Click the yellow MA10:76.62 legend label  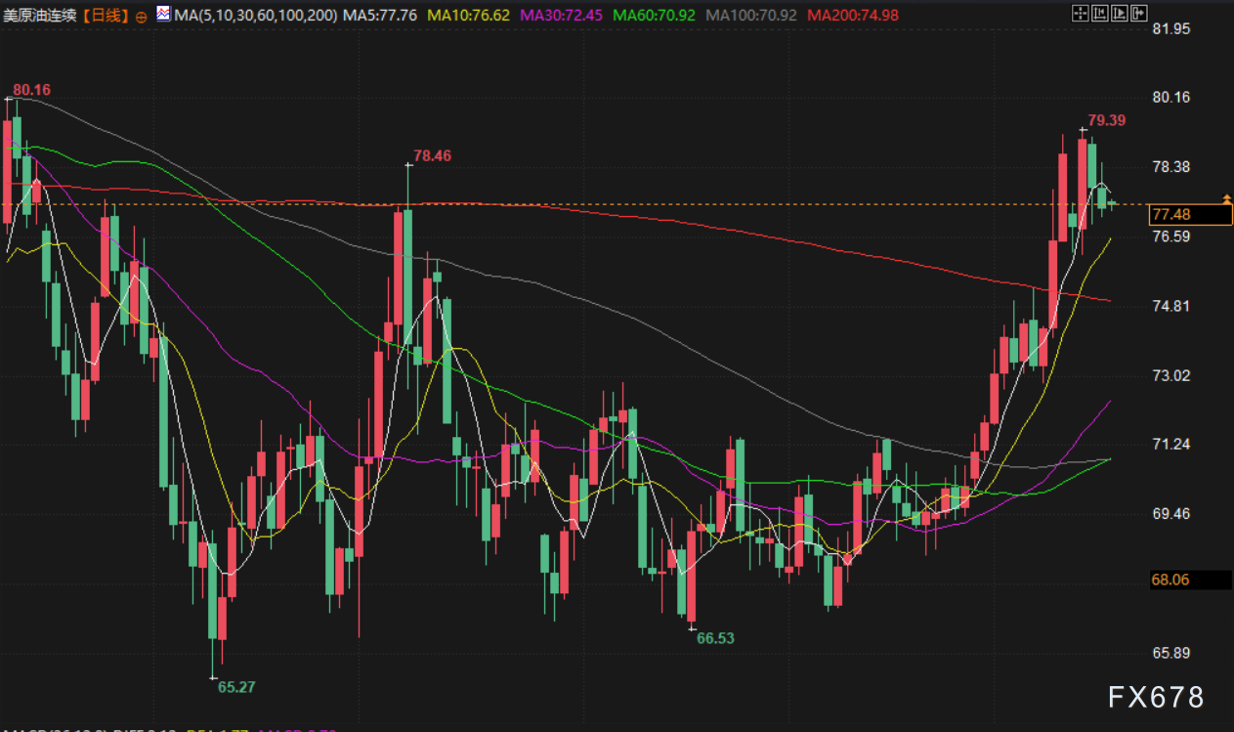(x=468, y=16)
